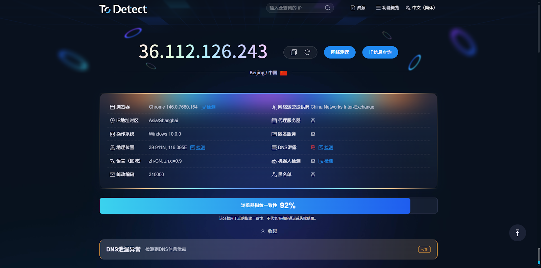Click the scroll-to-top arrow button

pos(517,233)
